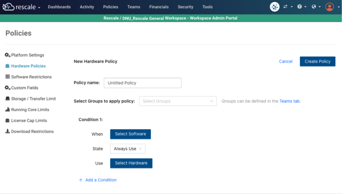The height and width of the screenshot is (194, 342).
Task: Click the plus icon to add a condition
Action: point(80,180)
